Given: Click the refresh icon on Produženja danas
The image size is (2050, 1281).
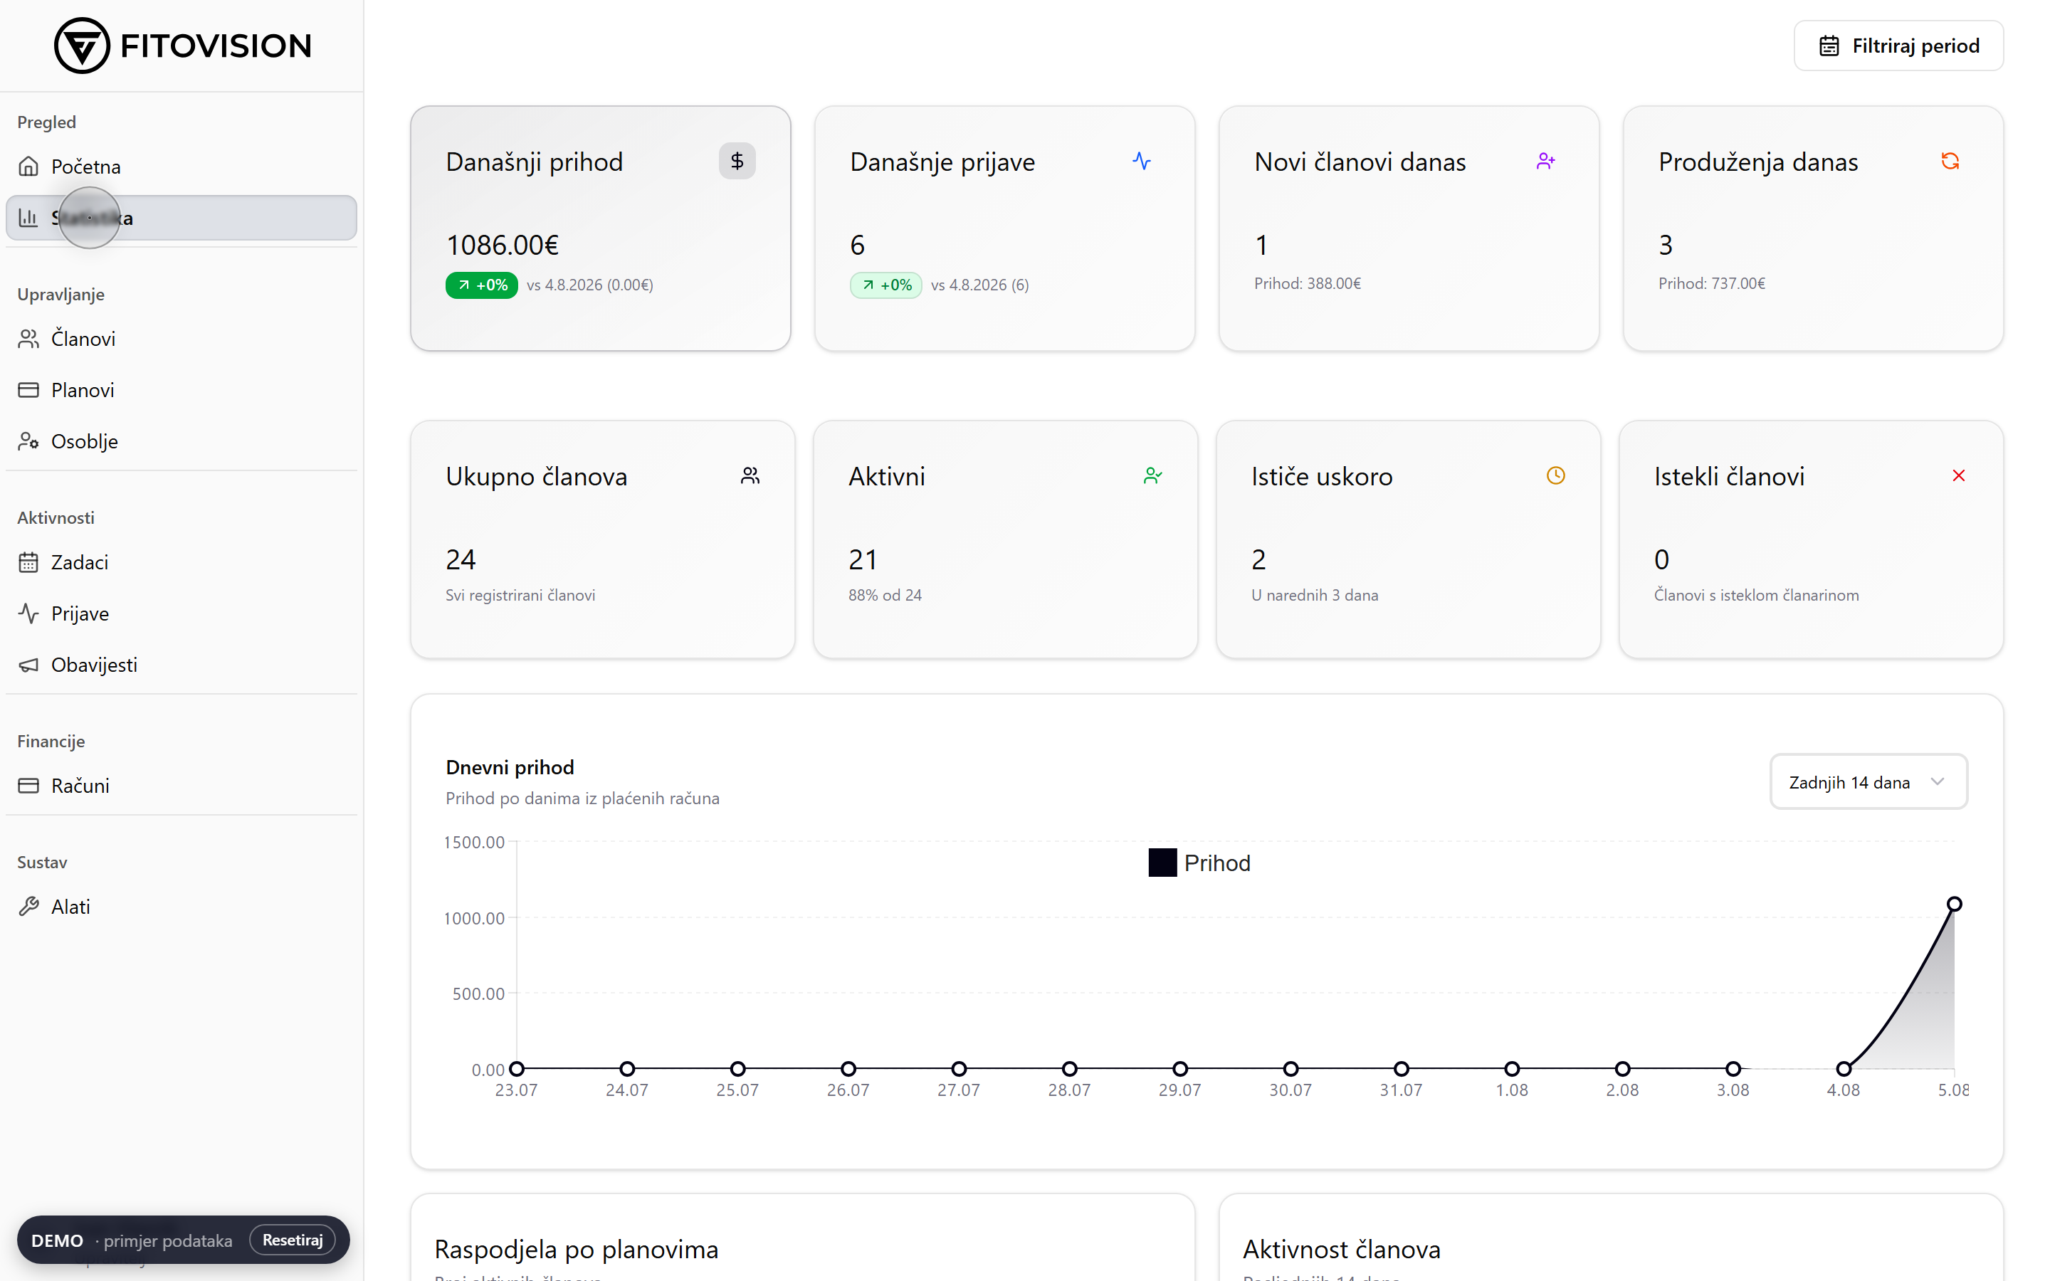Looking at the screenshot, I should pos(1950,161).
